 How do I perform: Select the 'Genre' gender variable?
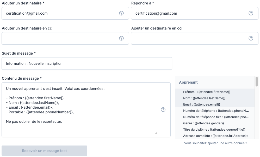click(x=203, y=123)
